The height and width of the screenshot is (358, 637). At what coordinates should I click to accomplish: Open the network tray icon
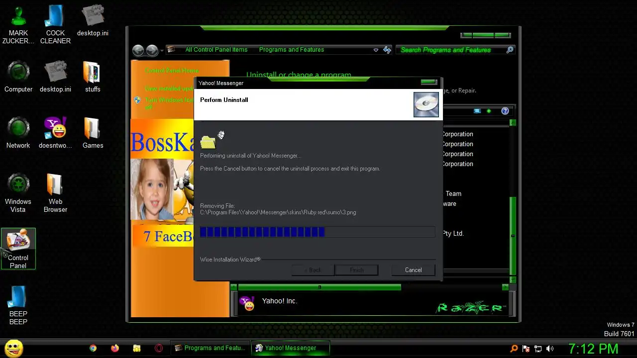[538, 349]
